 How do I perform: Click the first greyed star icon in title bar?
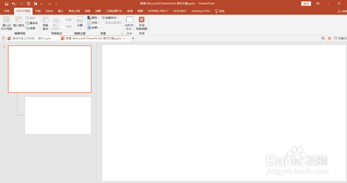41,4
